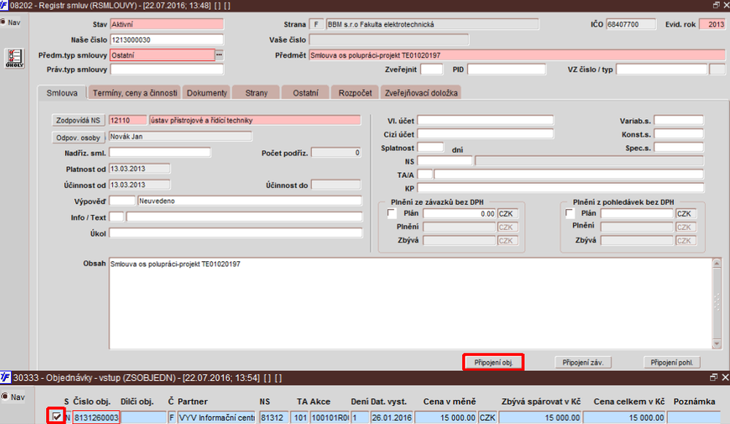Click the KP input field
The width and height of the screenshot is (730, 424).
[561, 188]
